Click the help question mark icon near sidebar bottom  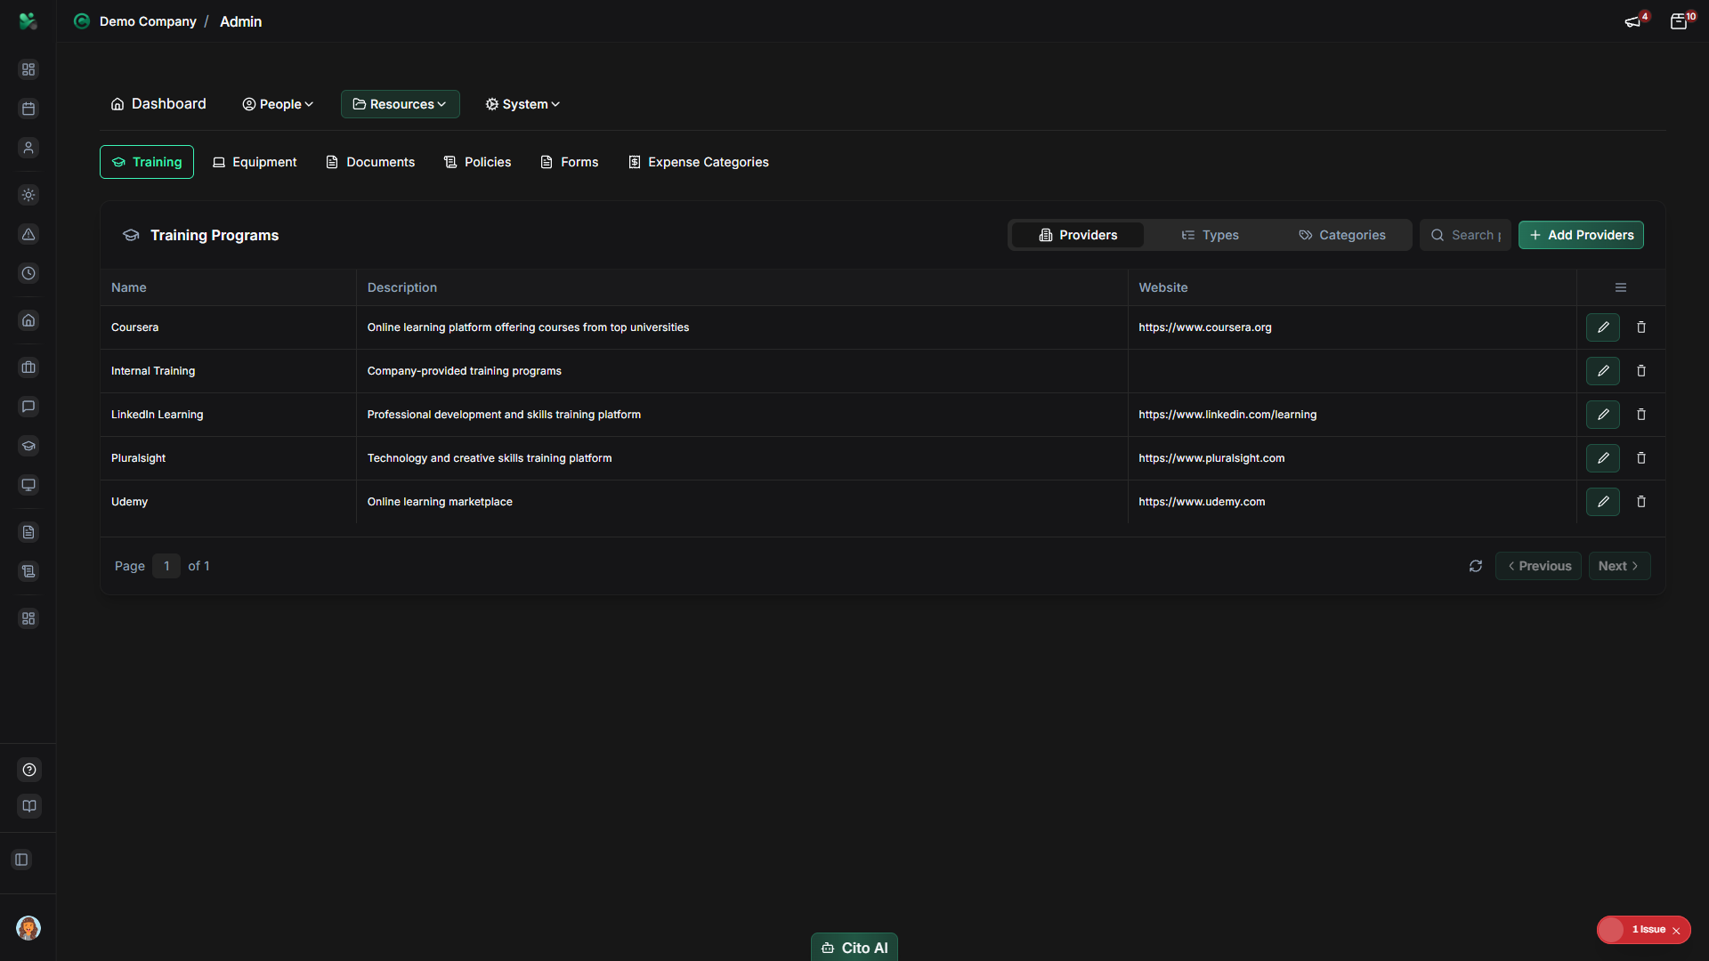click(28, 770)
